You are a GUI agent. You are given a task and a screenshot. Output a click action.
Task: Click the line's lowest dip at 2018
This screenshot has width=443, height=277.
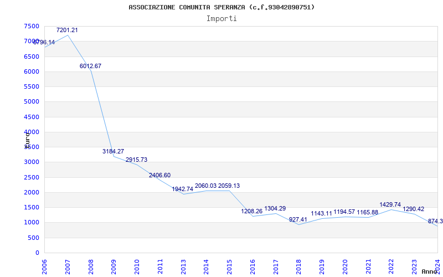point(299,225)
